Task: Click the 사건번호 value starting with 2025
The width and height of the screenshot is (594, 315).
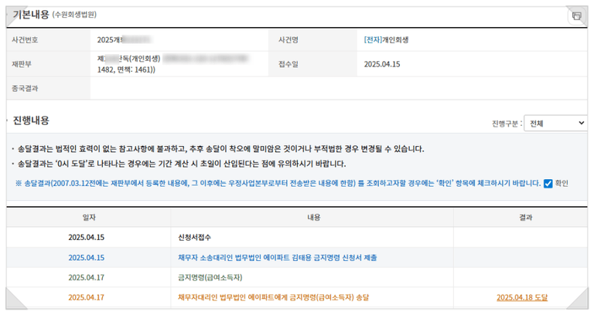Action: [x=124, y=39]
